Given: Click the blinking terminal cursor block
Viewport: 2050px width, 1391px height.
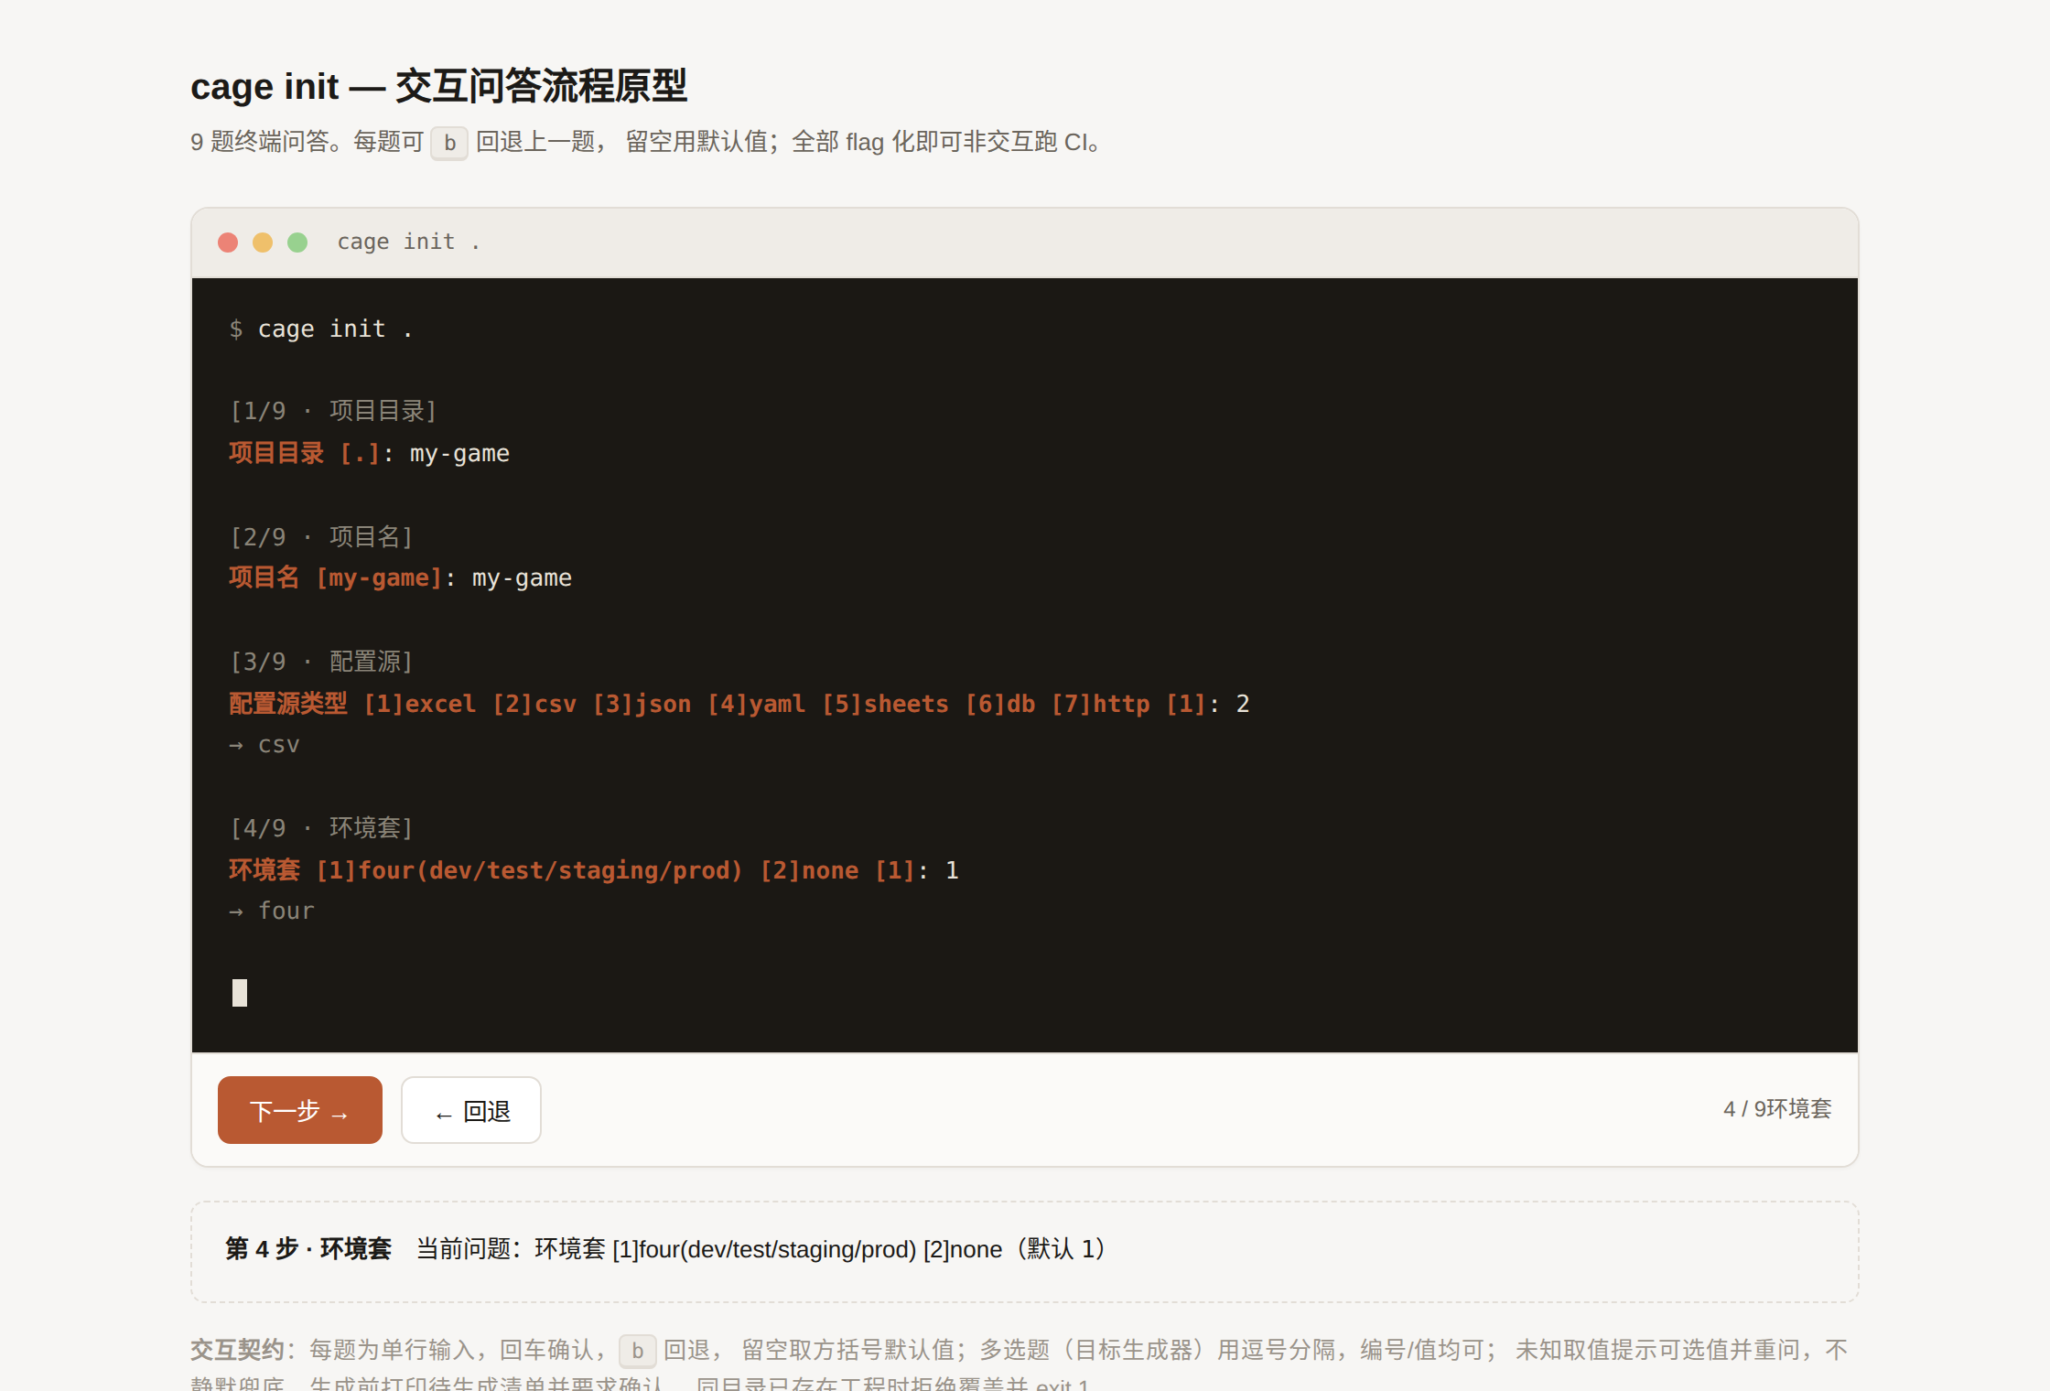Looking at the screenshot, I should (240, 993).
